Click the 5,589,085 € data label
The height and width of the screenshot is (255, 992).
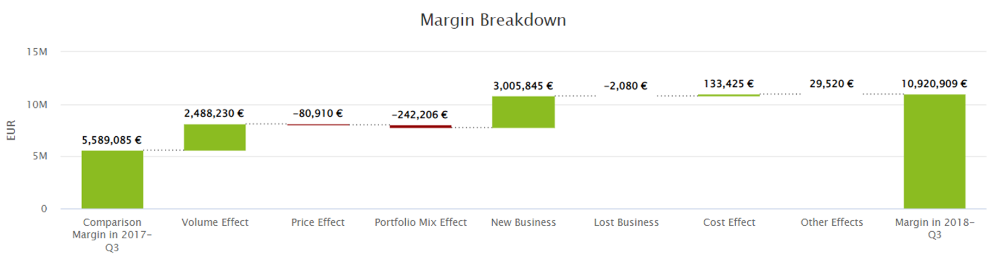tap(111, 140)
